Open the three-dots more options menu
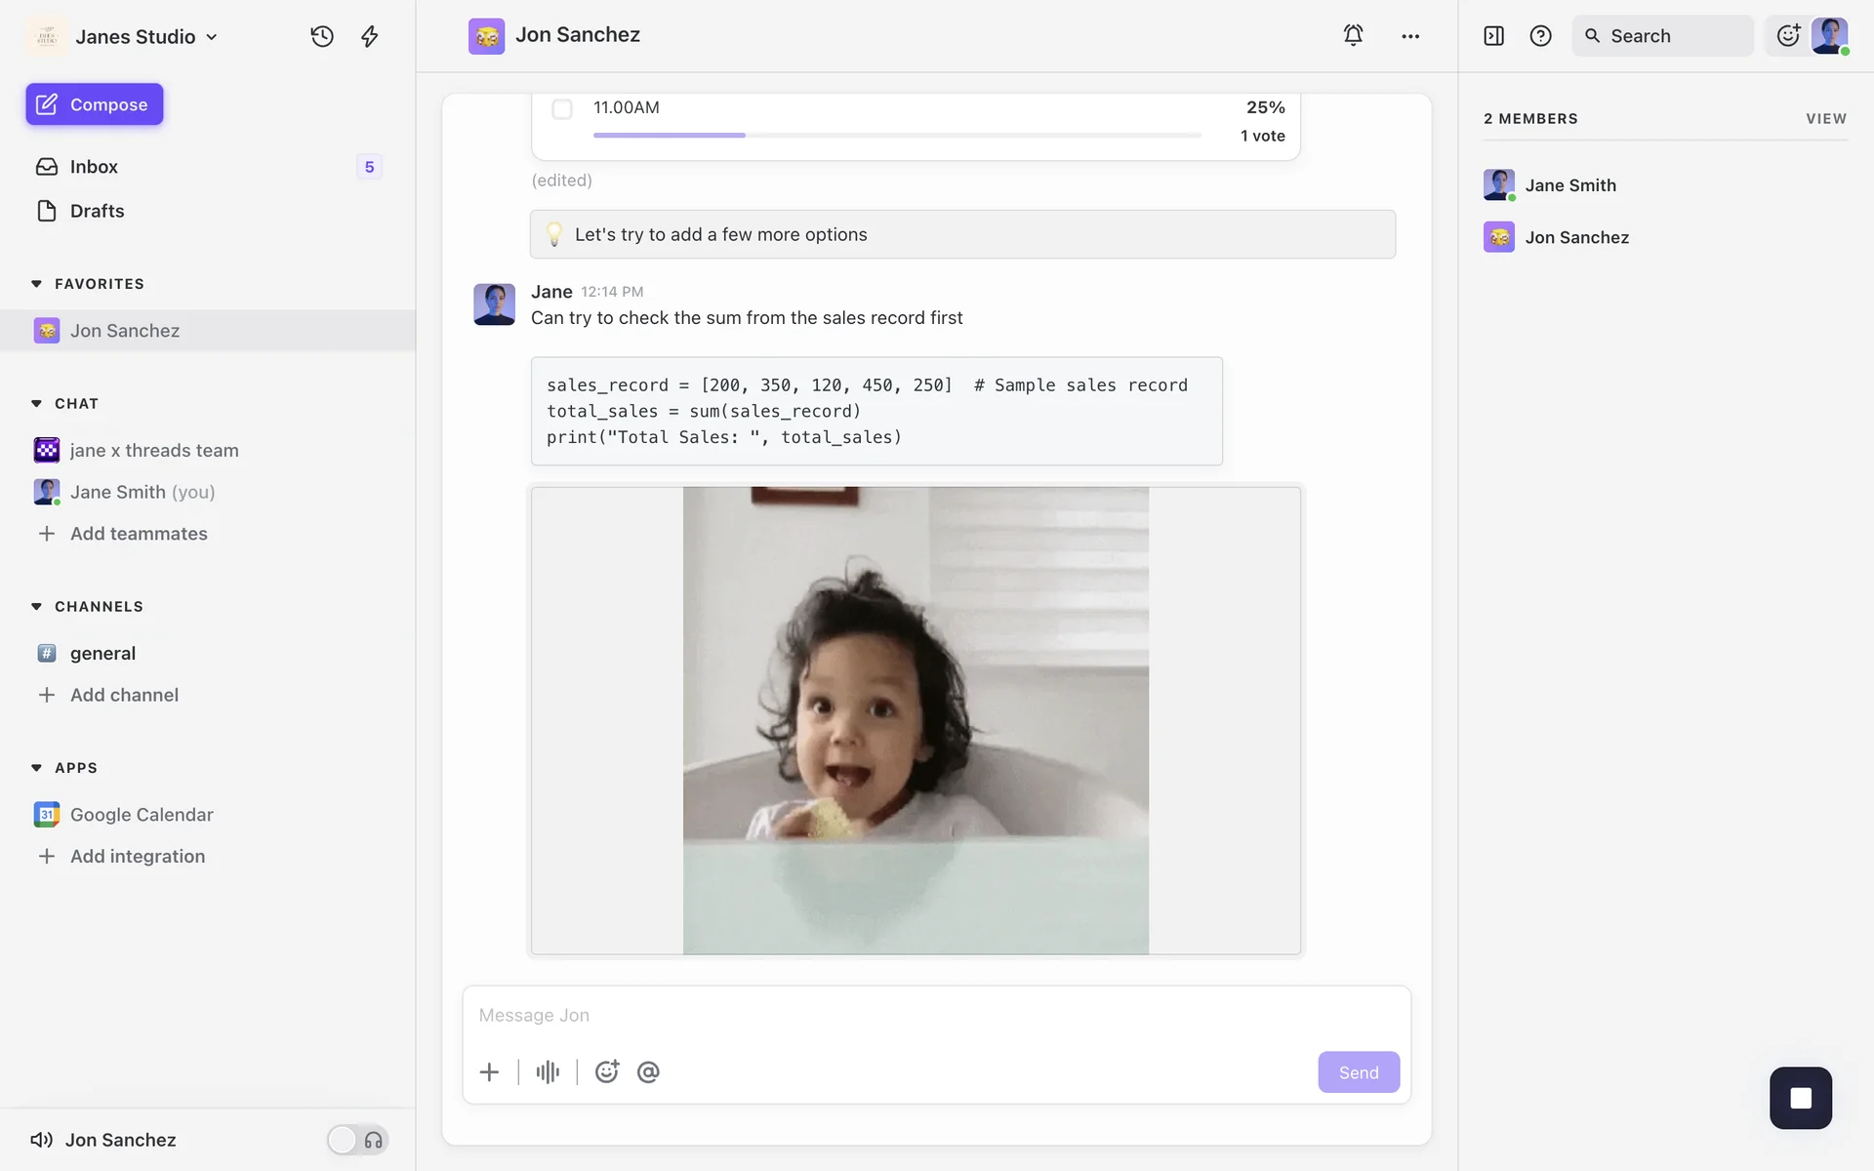 [x=1410, y=36]
